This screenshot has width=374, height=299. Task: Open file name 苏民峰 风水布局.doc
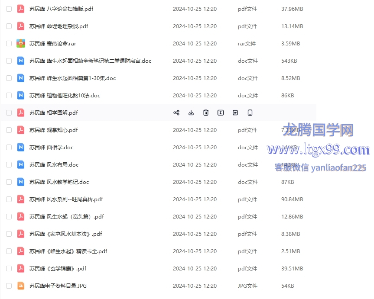[54, 164]
